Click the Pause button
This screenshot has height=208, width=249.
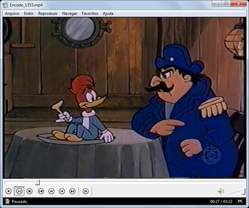click(x=19, y=191)
